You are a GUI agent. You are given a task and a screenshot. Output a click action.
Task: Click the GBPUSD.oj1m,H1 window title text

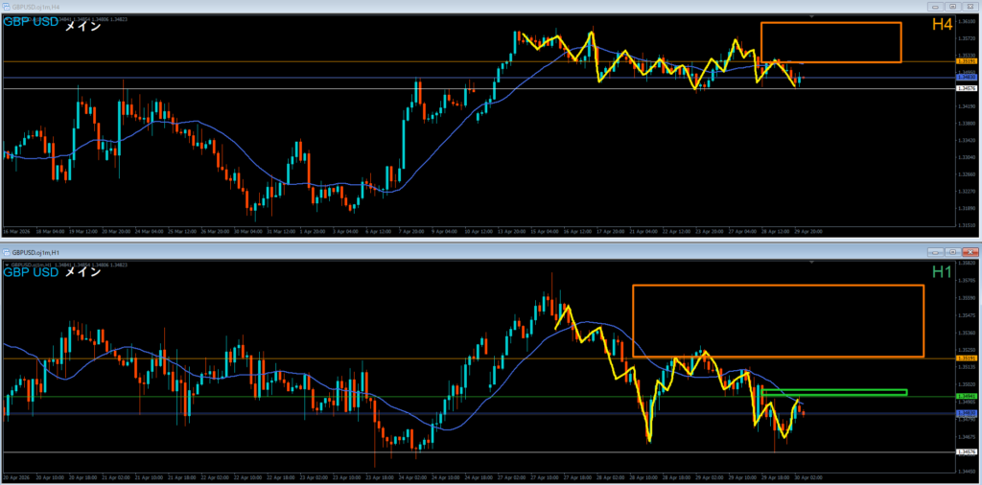tap(35, 252)
